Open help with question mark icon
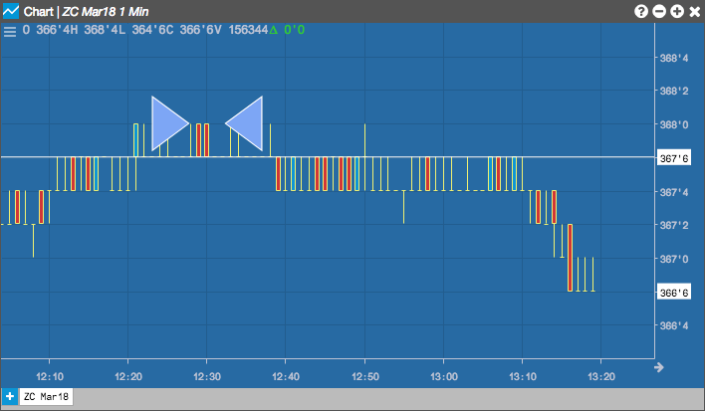This screenshot has width=705, height=411. [x=641, y=11]
